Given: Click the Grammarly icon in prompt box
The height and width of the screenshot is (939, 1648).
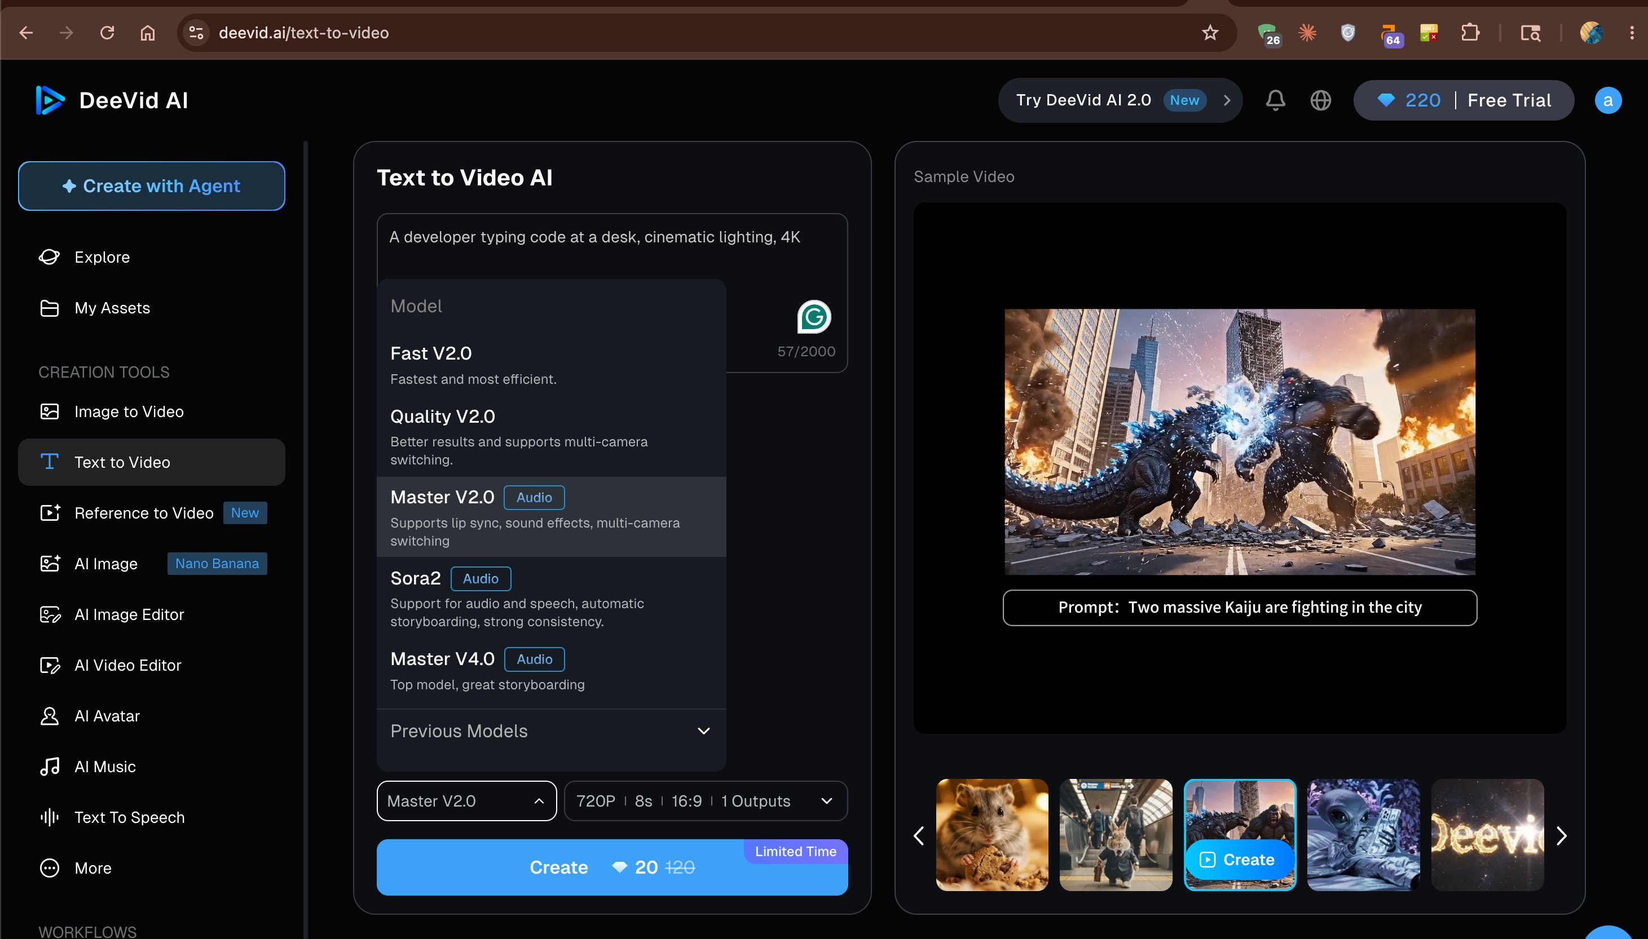Looking at the screenshot, I should tap(814, 317).
